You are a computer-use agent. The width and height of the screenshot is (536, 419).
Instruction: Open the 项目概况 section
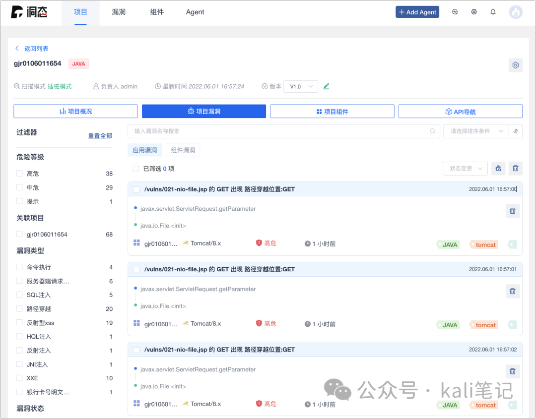[75, 112]
